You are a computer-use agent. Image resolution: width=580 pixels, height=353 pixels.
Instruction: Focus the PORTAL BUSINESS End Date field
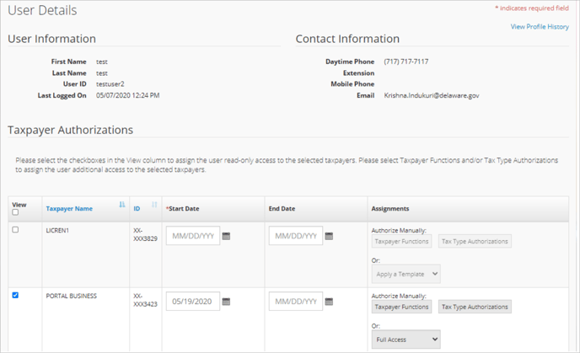pyautogui.click(x=296, y=302)
